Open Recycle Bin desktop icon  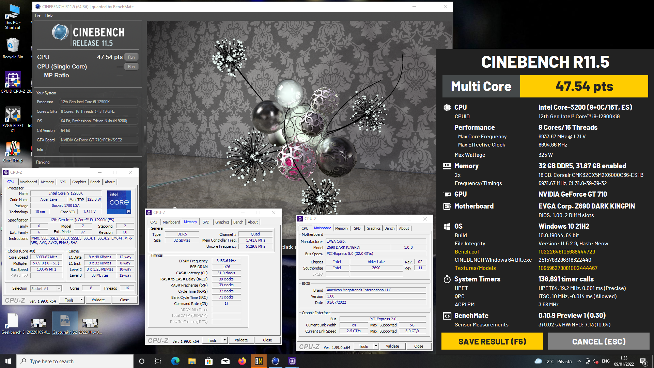click(x=13, y=48)
